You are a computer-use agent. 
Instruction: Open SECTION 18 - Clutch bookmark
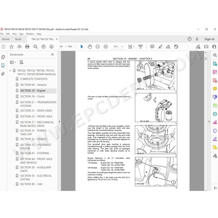32,97
